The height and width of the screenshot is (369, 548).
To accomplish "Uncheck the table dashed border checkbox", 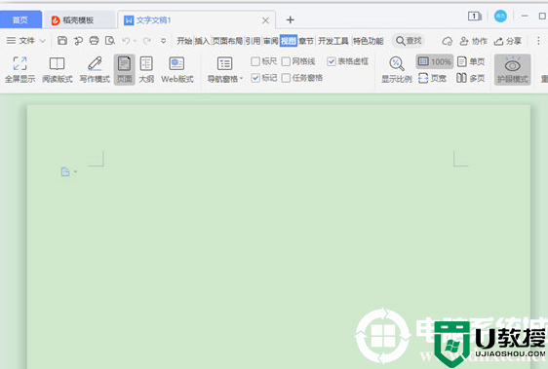I will (332, 61).
